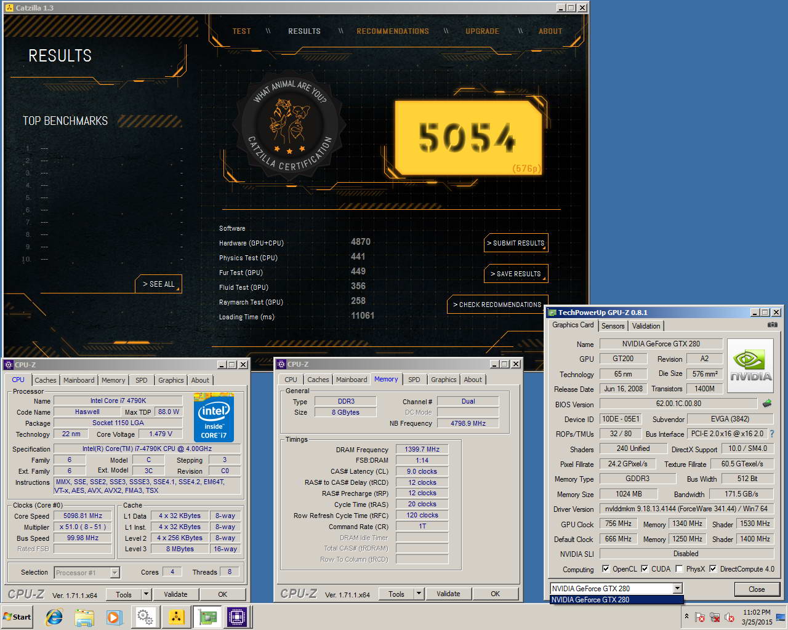This screenshot has width=788, height=630.
Task: Switch to the GPU-Z graphics card taskbar icon
Action: point(207,616)
